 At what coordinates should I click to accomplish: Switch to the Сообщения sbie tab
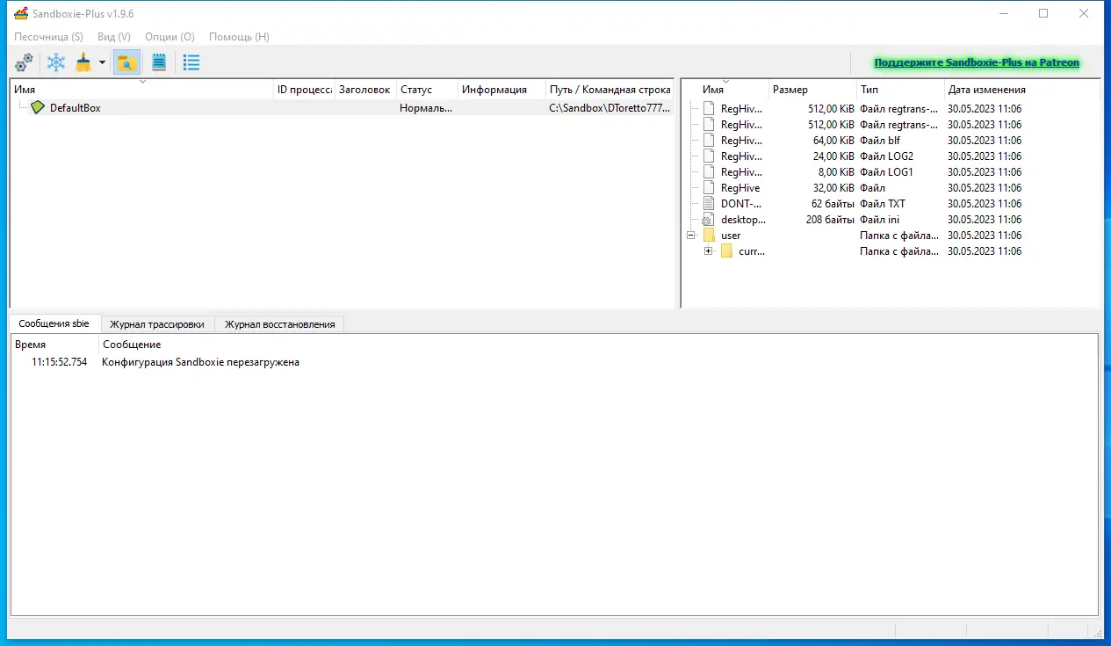pos(54,324)
